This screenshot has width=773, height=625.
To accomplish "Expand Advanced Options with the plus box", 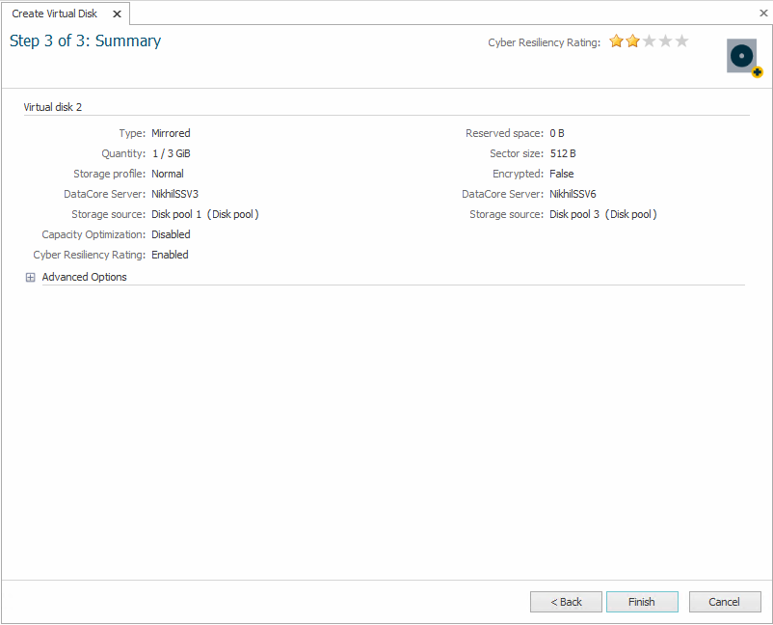I will 31,278.
